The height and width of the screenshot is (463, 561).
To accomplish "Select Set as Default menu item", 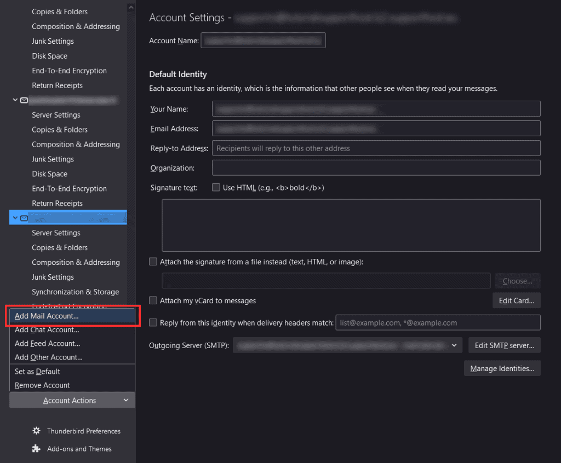I will (x=72, y=372).
